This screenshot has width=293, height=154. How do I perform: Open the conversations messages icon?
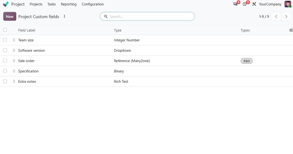tap(235, 4)
